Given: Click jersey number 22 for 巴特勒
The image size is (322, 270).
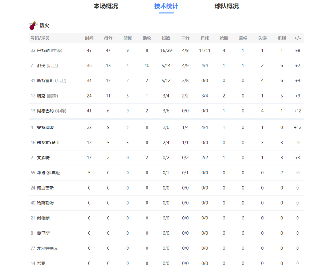Looking at the screenshot, I should (33, 51).
